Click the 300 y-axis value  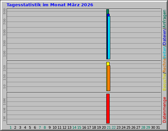(x=5, y=43)
